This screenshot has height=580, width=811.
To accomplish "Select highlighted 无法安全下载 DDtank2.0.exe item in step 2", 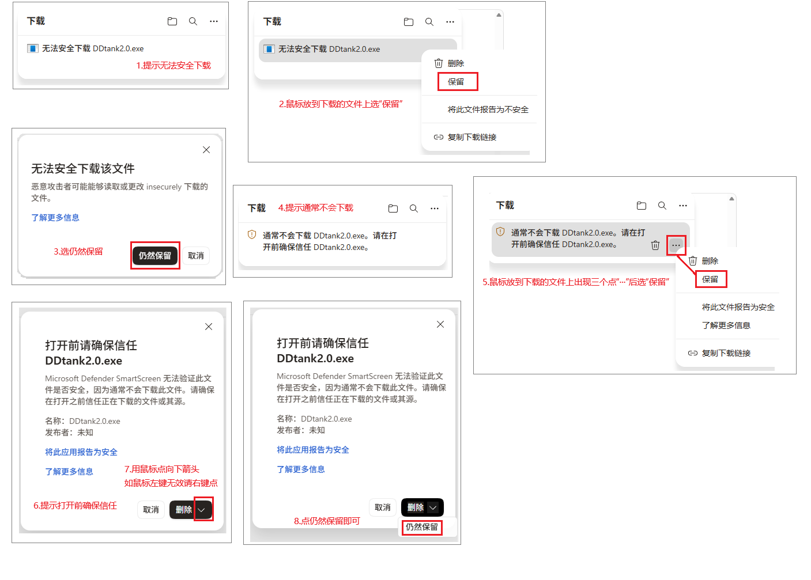I will pos(358,50).
